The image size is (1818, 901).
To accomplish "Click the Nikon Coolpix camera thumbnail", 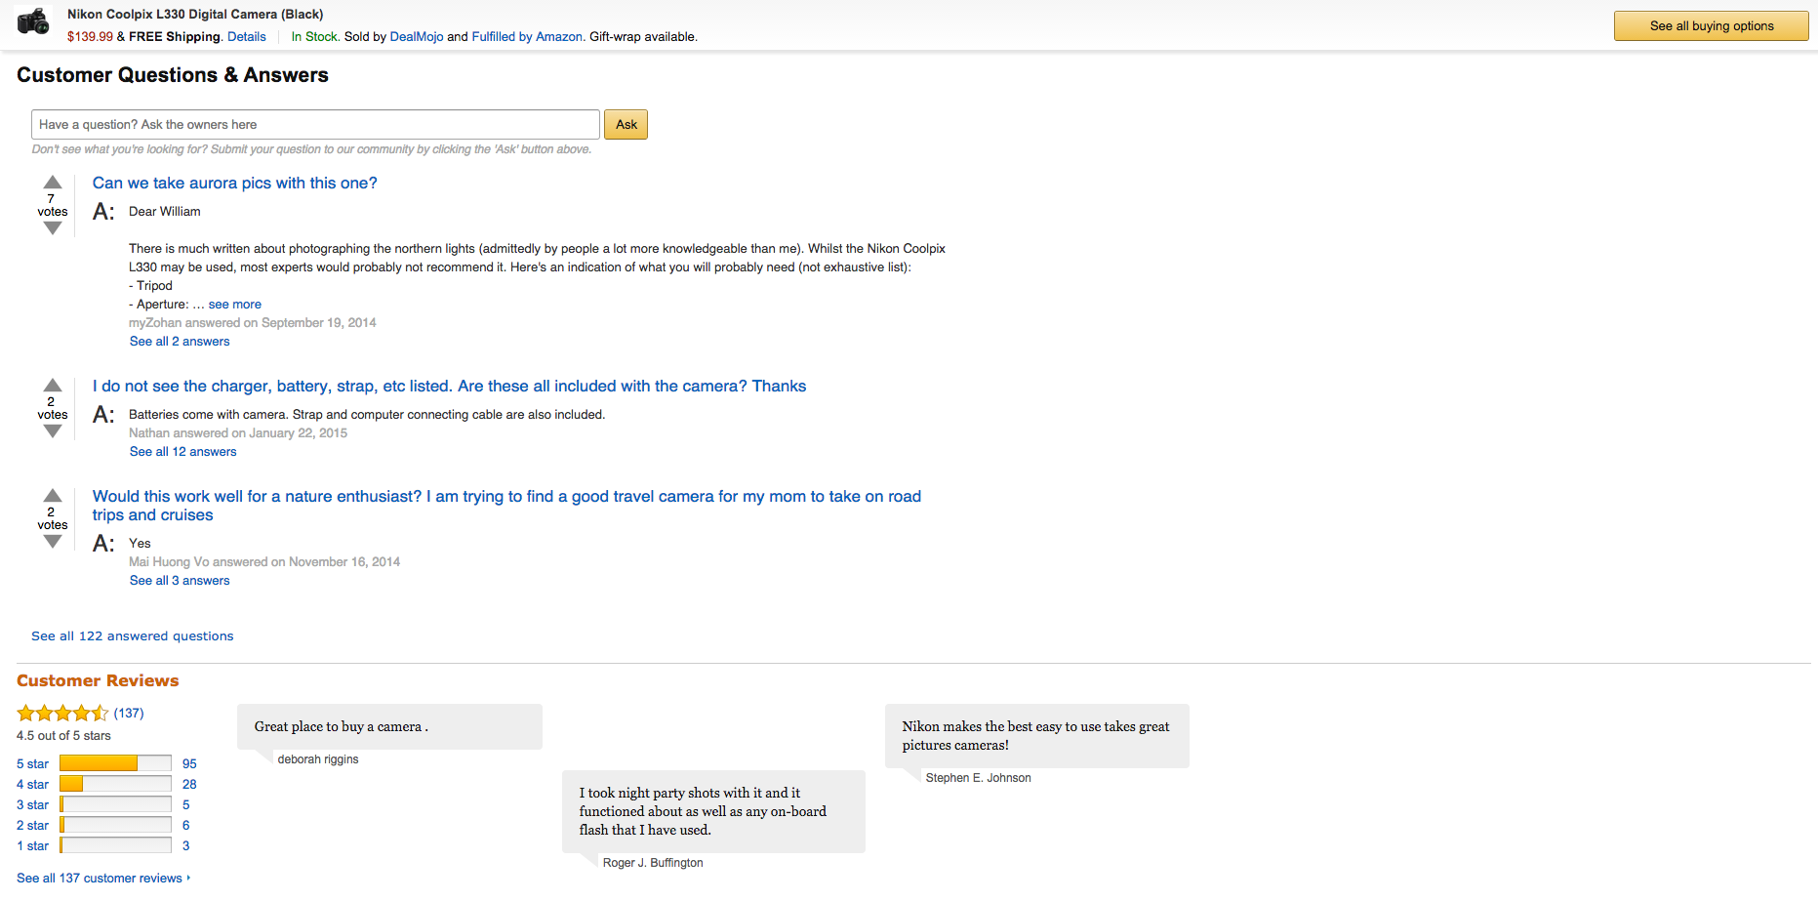I will click(x=33, y=21).
